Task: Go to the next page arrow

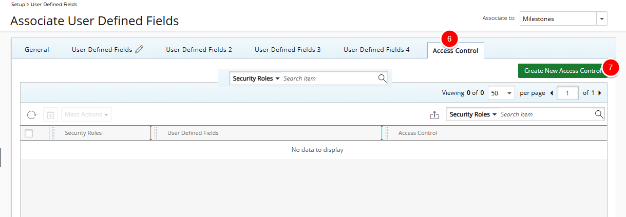Action: click(x=600, y=93)
